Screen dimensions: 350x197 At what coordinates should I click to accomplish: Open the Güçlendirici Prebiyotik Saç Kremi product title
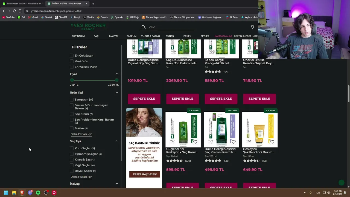pos(182,150)
